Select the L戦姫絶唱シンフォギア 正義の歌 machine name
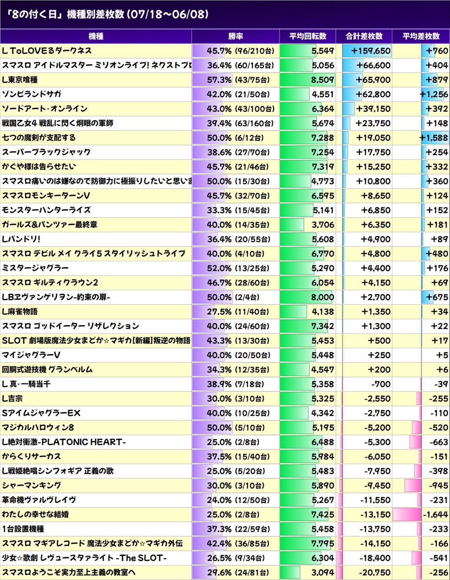The height and width of the screenshot is (580, 450). tap(58, 471)
